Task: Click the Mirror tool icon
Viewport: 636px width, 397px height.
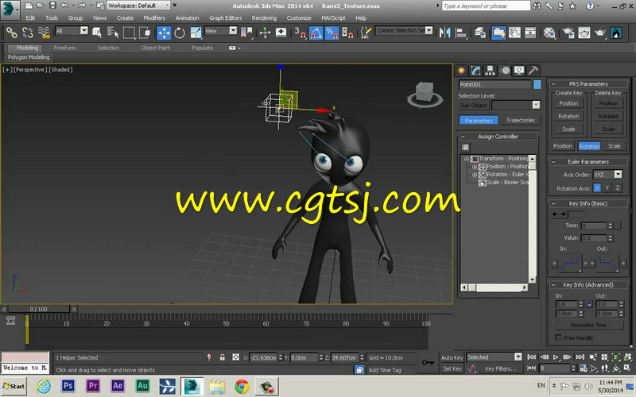Action: 445,33
